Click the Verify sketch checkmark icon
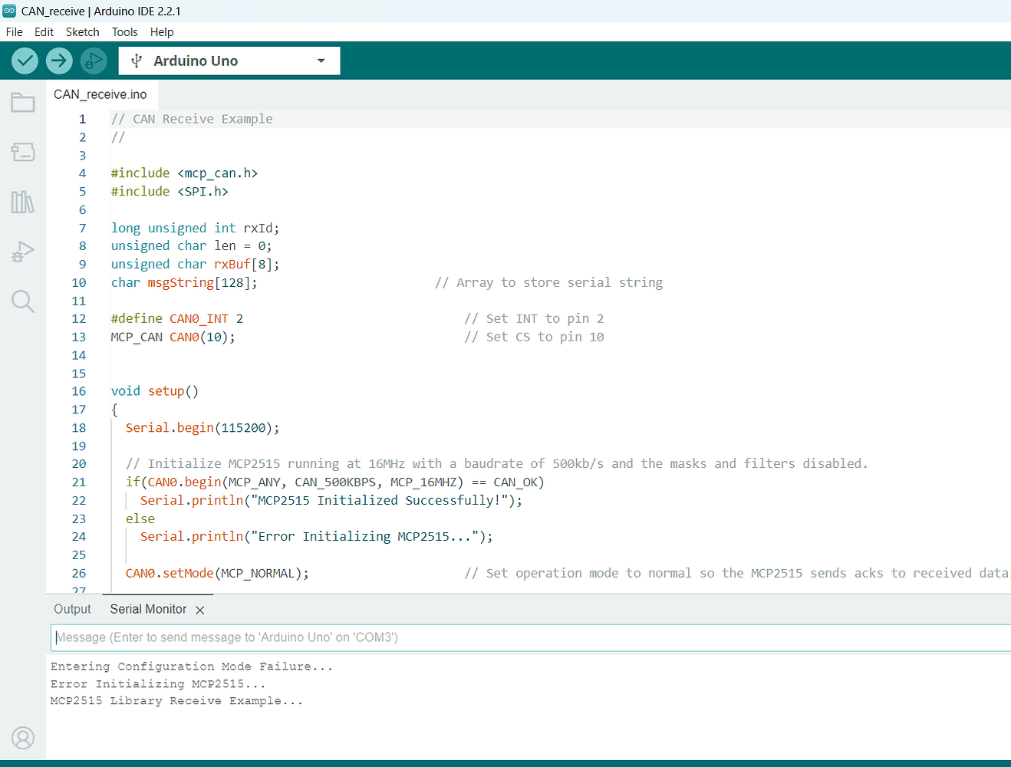 click(24, 60)
